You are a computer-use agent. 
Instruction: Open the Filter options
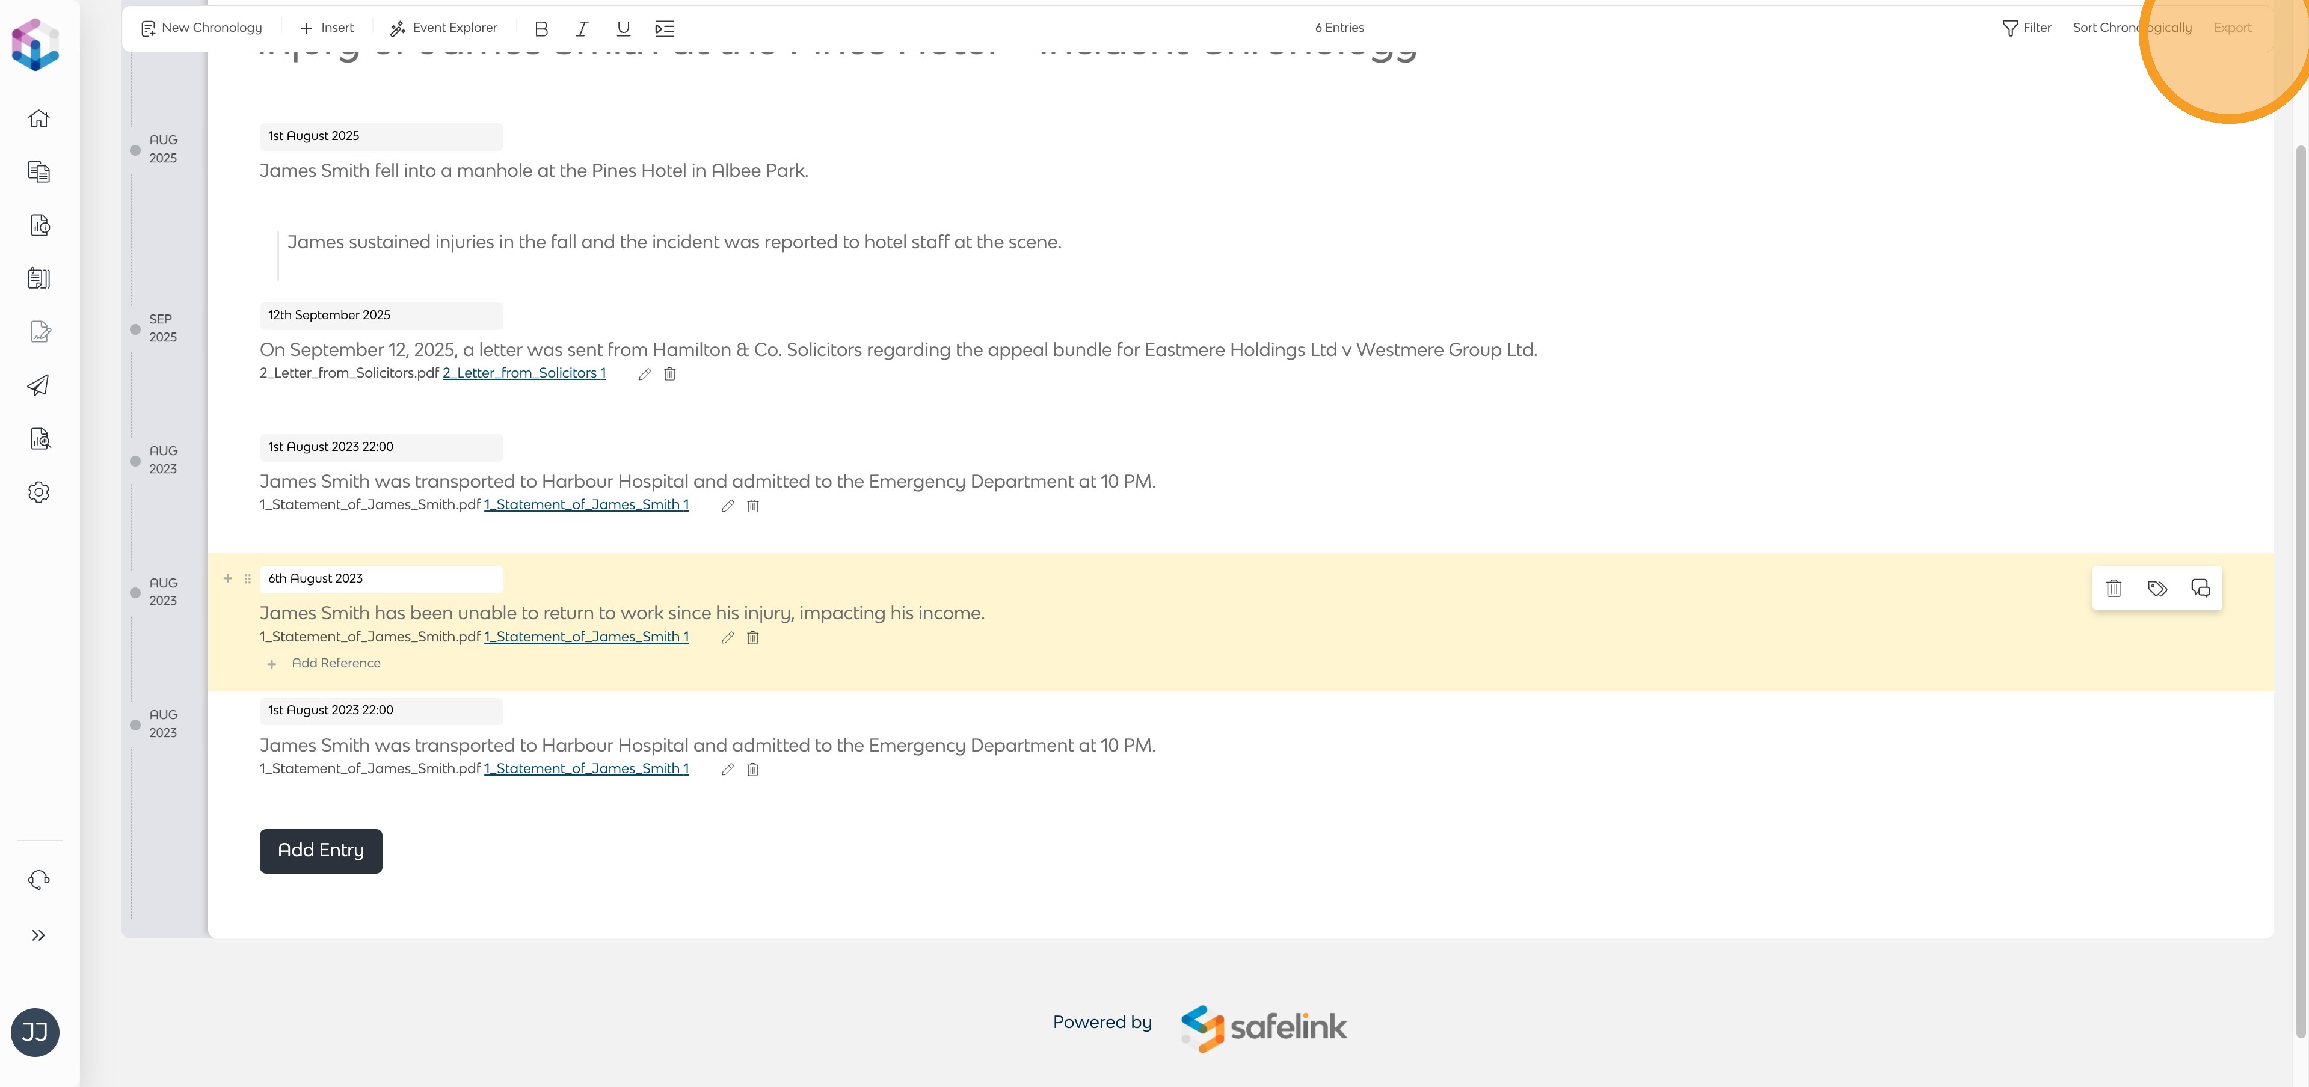2027,28
